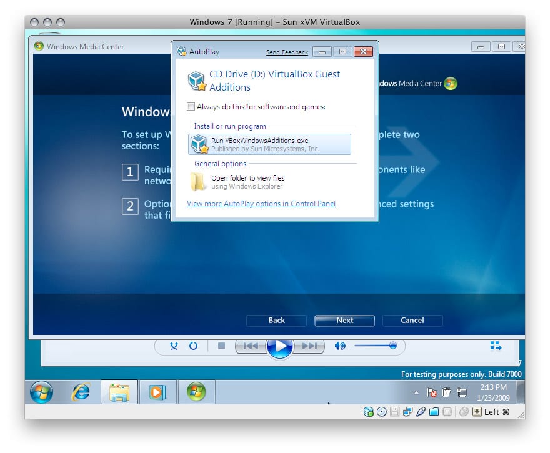Click the VirtualBox network adapters icon
This screenshot has width=550, height=453.
coord(407,412)
